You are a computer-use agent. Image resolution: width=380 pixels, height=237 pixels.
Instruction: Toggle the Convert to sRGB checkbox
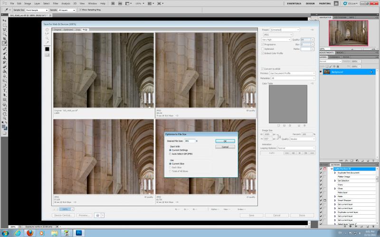pyautogui.click(x=263, y=69)
